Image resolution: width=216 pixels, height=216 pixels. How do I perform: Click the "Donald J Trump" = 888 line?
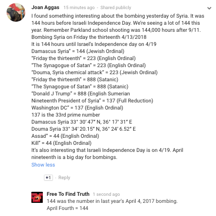(81, 93)
